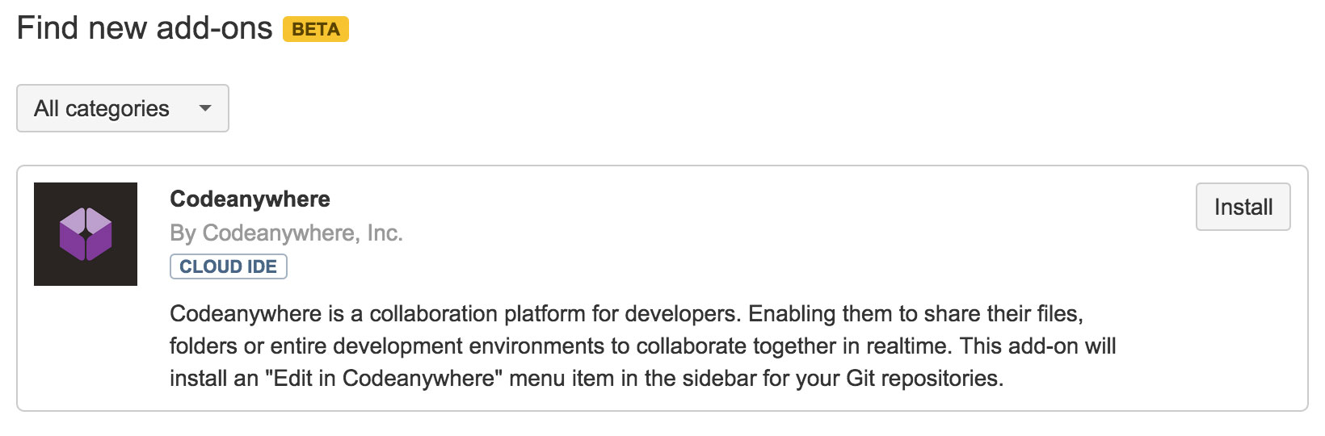The height and width of the screenshot is (436, 1325).
Task: Click the Codeanywhere purple cube logo
Action: pos(86,234)
